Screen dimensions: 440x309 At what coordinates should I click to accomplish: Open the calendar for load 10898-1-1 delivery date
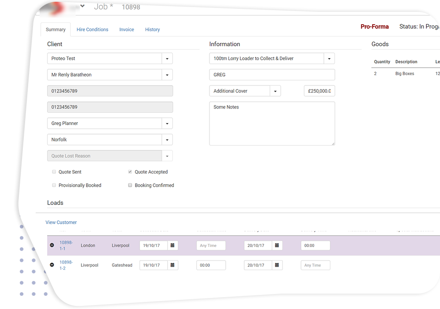[x=277, y=245]
